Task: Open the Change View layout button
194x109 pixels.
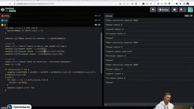Action: [175, 10]
